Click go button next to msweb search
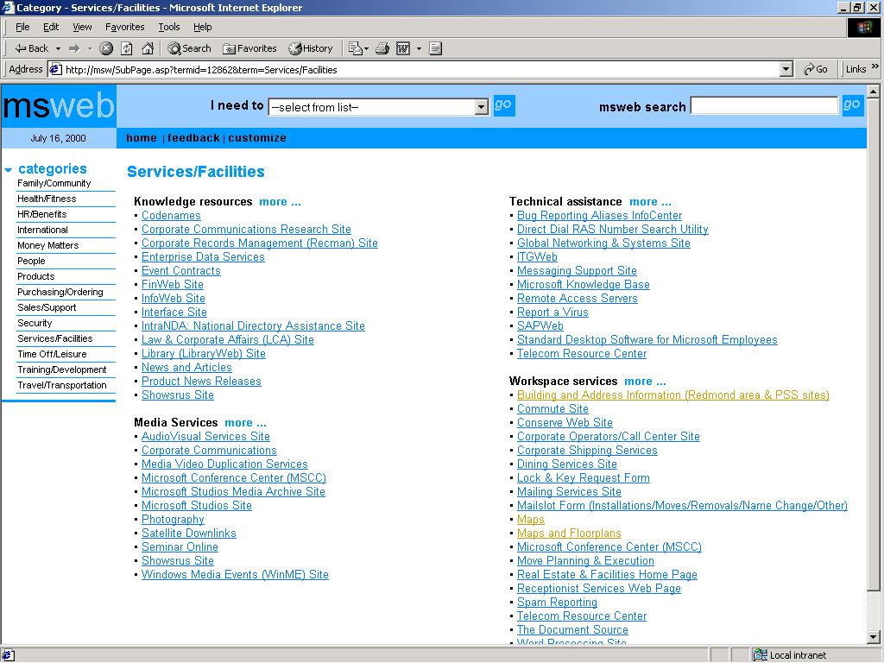Viewport: 884px width, 663px height. coord(852,104)
